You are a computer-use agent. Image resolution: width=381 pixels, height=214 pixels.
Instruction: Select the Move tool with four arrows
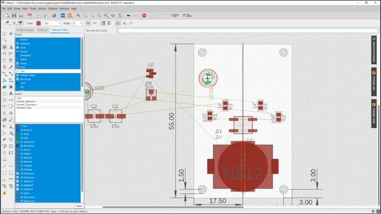(4, 47)
